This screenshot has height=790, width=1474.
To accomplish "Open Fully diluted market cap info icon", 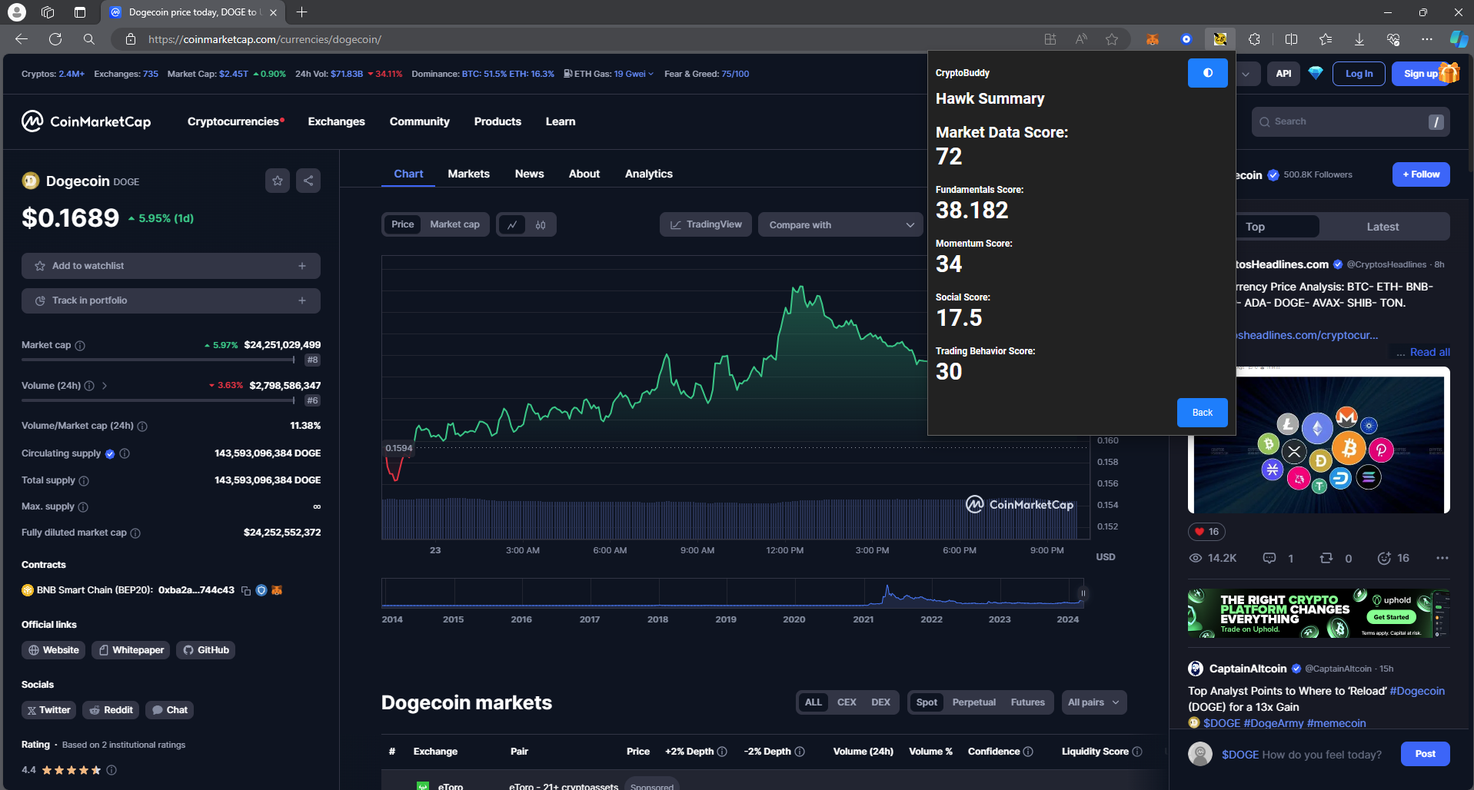I will tap(135, 533).
